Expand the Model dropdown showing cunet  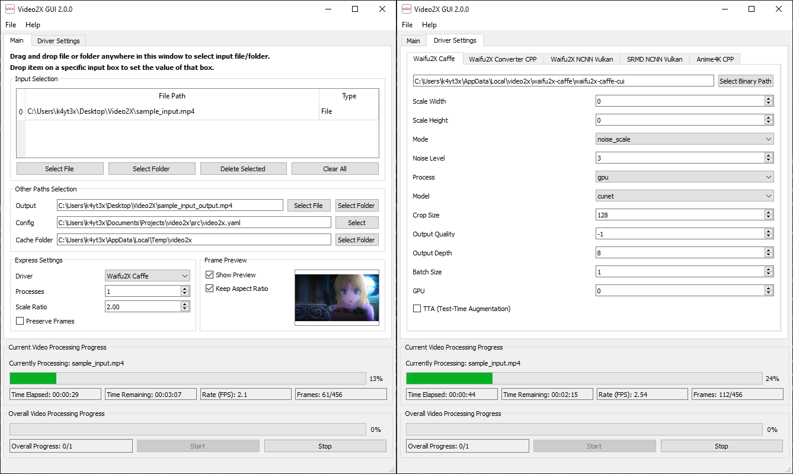685,196
